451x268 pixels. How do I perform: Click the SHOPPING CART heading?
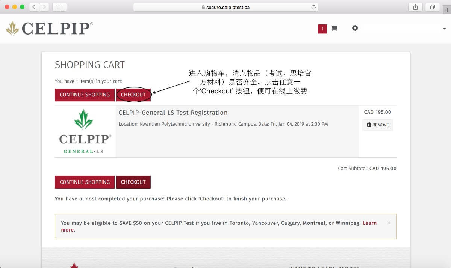[x=90, y=65]
